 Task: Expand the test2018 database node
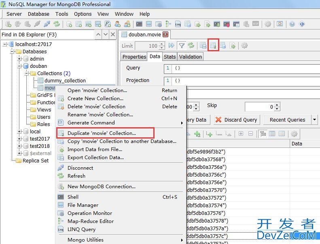(19, 146)
